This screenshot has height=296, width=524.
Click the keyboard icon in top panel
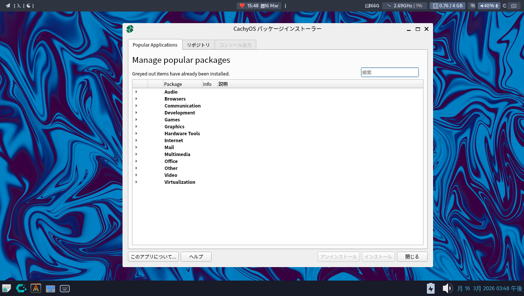514,6
